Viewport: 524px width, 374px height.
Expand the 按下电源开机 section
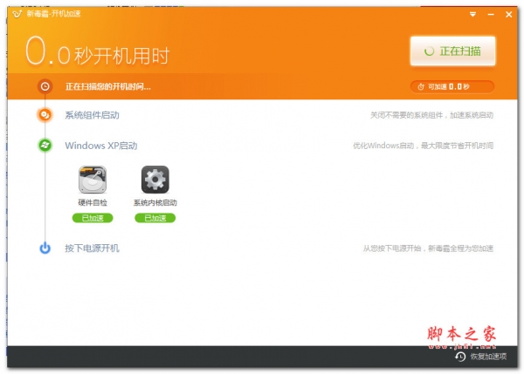[x=92, y=248]
